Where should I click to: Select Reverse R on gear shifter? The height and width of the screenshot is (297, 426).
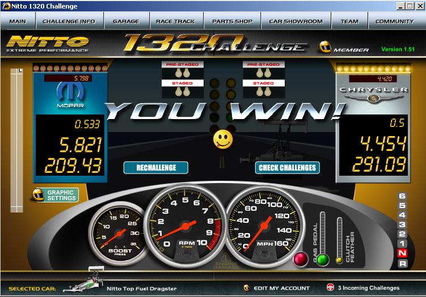[402, 264]
